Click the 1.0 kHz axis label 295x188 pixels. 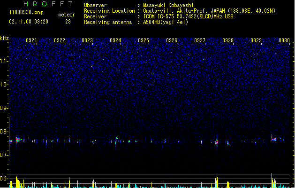[x=4, y=85]
